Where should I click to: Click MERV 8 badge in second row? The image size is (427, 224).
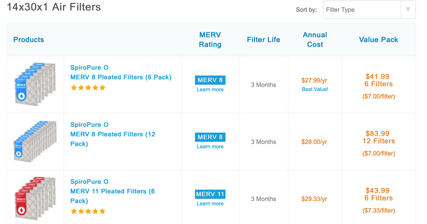pos(210,137)
